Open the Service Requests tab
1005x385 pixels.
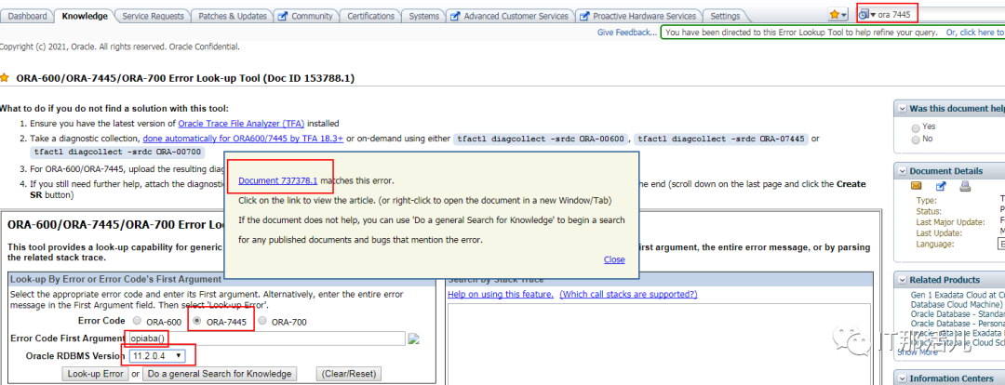[153, 16]
